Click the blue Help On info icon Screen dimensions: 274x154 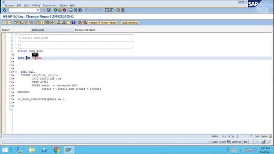coord(73,23)
